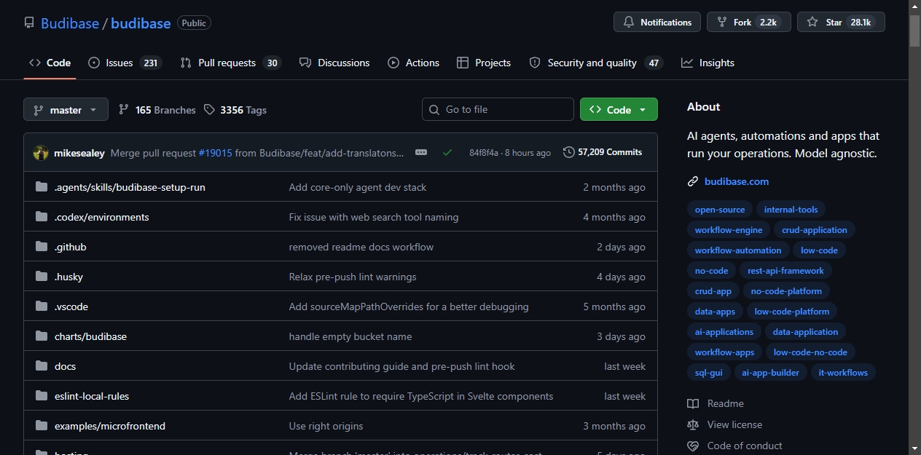Click the low-code topic tag

point(819,250)
